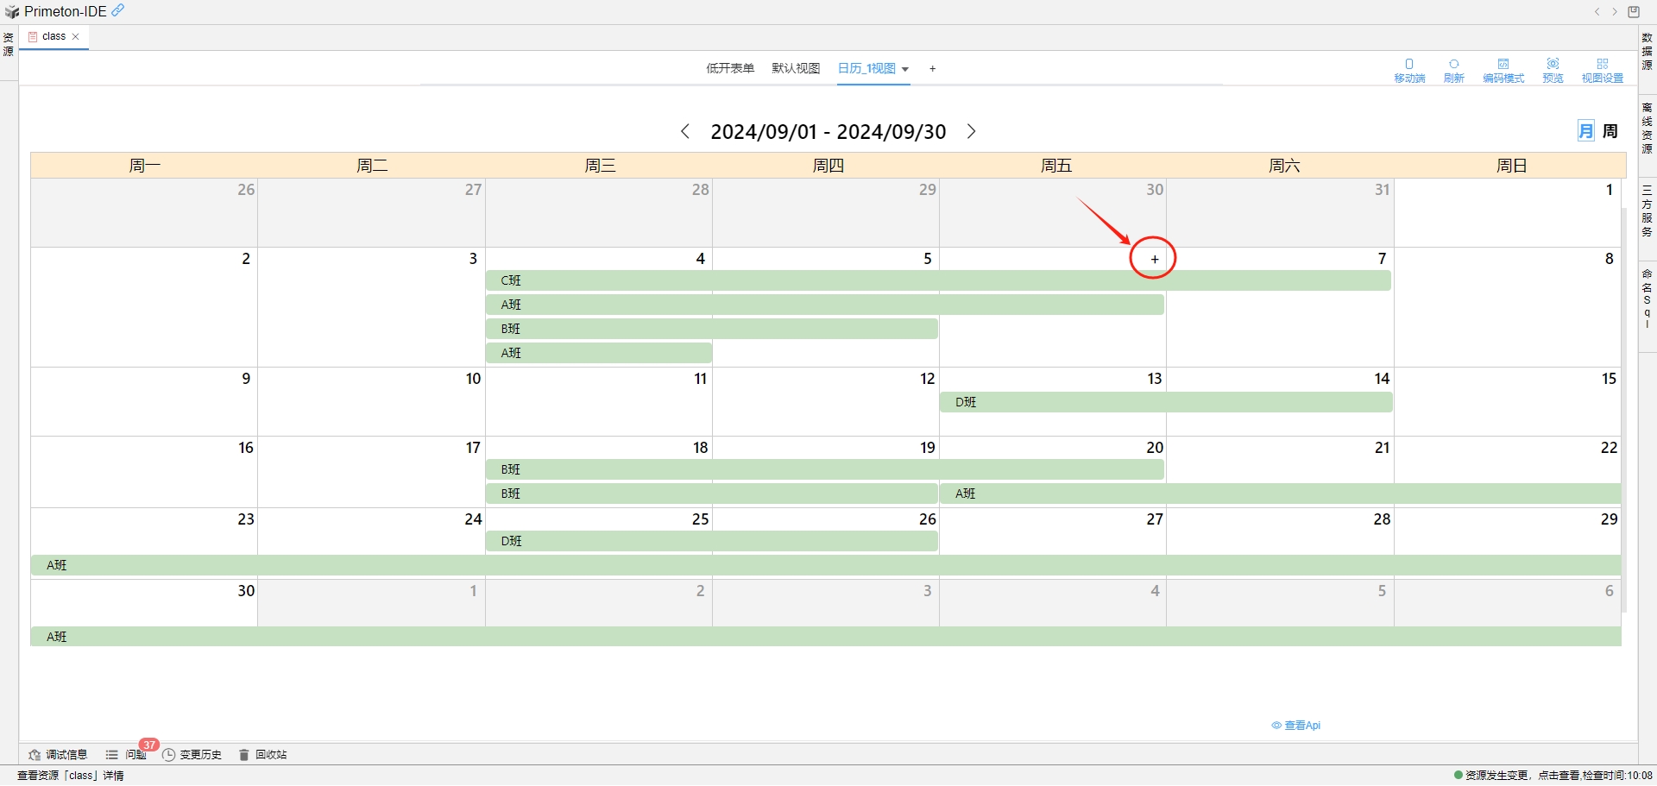1657x786 pixels.
Task: Open 预览 preview mode
Action: (x=1553, y=69)
